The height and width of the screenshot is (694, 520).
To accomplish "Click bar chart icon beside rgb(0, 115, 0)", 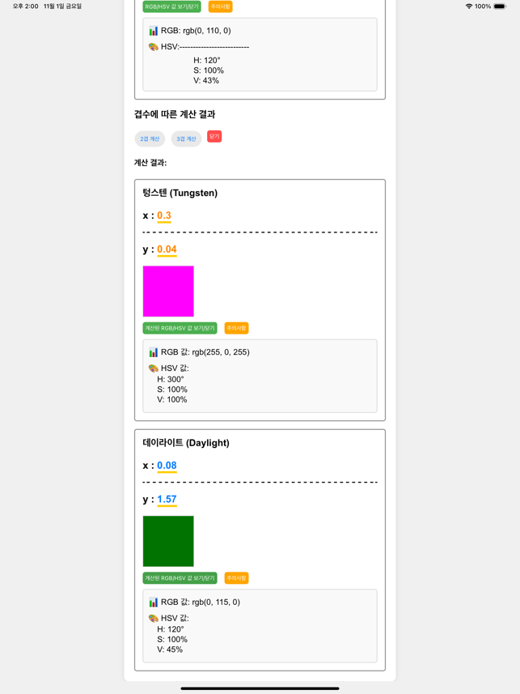I will [x=153, y=602].
